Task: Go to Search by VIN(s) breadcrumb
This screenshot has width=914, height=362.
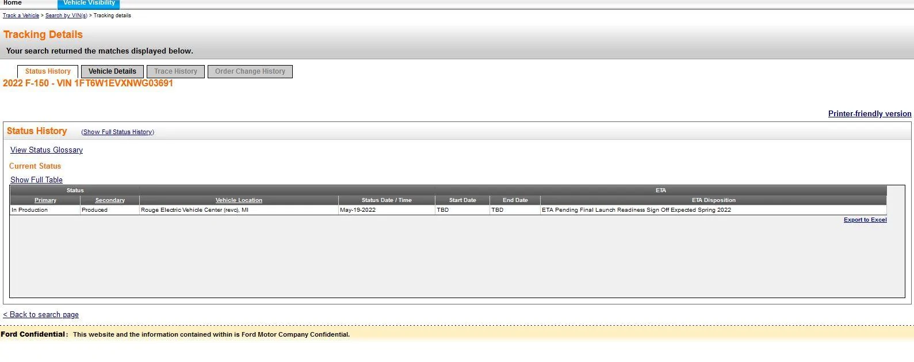Action: point(66,16)
